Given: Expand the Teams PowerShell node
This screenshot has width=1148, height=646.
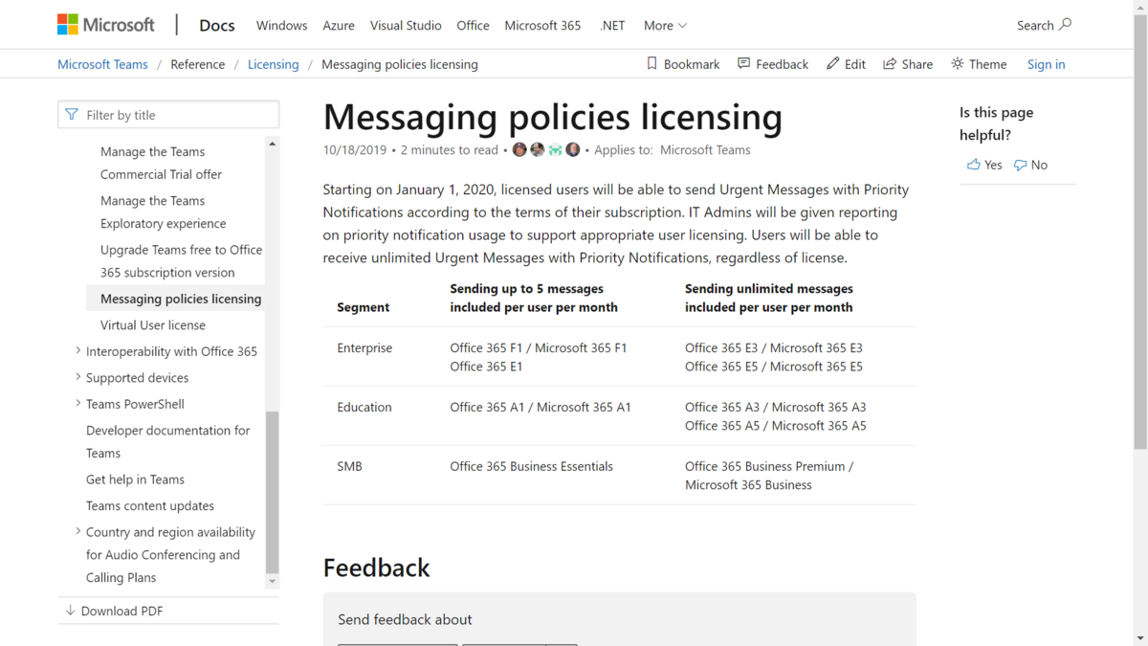Looking at the screenshot, I should (78, 404).
